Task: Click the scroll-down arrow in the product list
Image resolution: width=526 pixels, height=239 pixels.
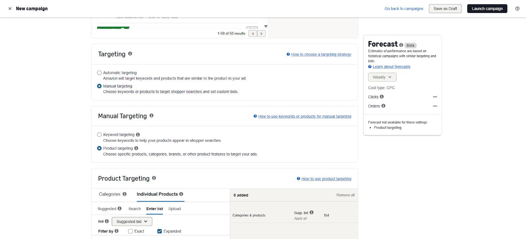Action: 266,26
